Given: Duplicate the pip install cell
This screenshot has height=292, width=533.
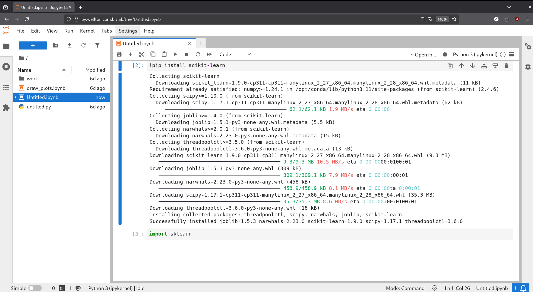Looking at the screenshot, I should (450, 66).
